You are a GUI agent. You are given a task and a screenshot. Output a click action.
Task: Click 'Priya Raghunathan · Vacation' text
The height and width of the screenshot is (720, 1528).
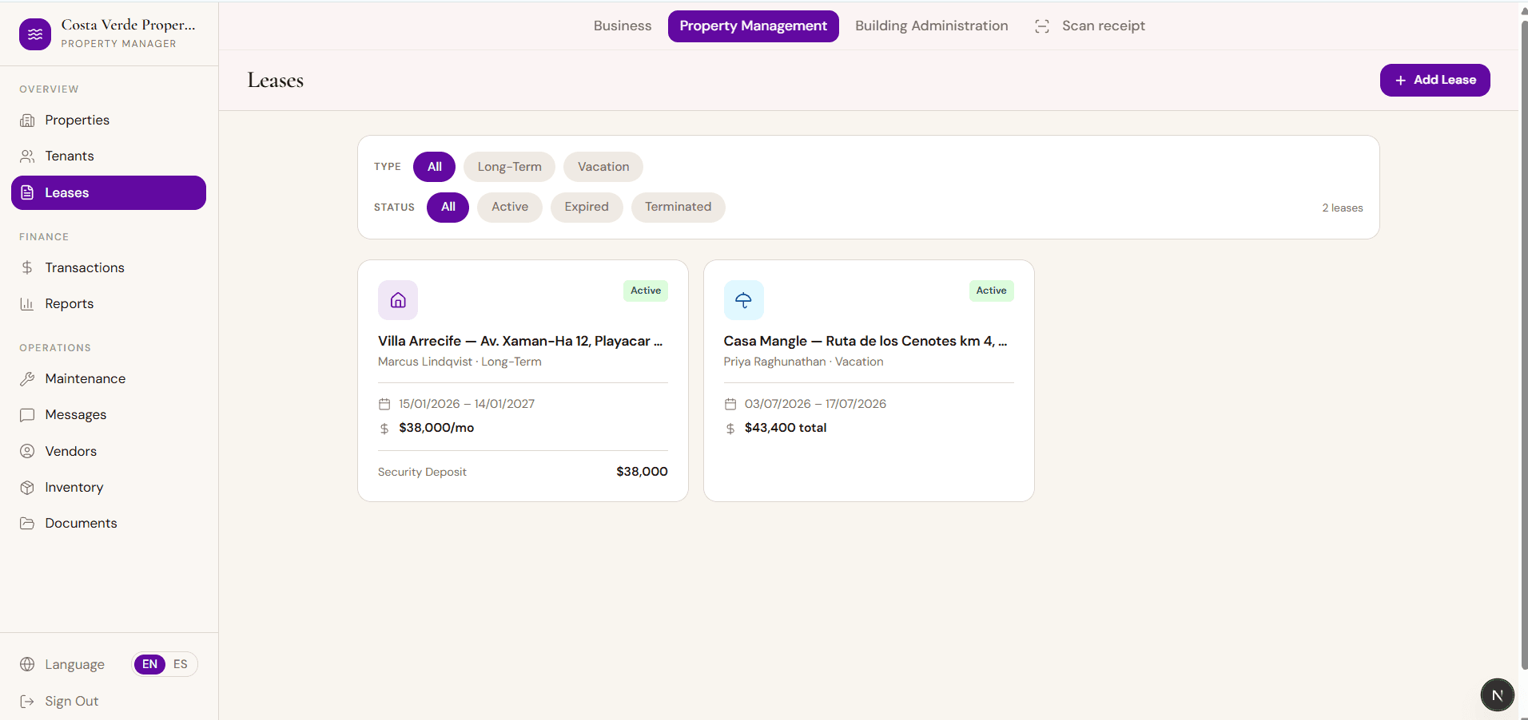click(x=803, y=362)
